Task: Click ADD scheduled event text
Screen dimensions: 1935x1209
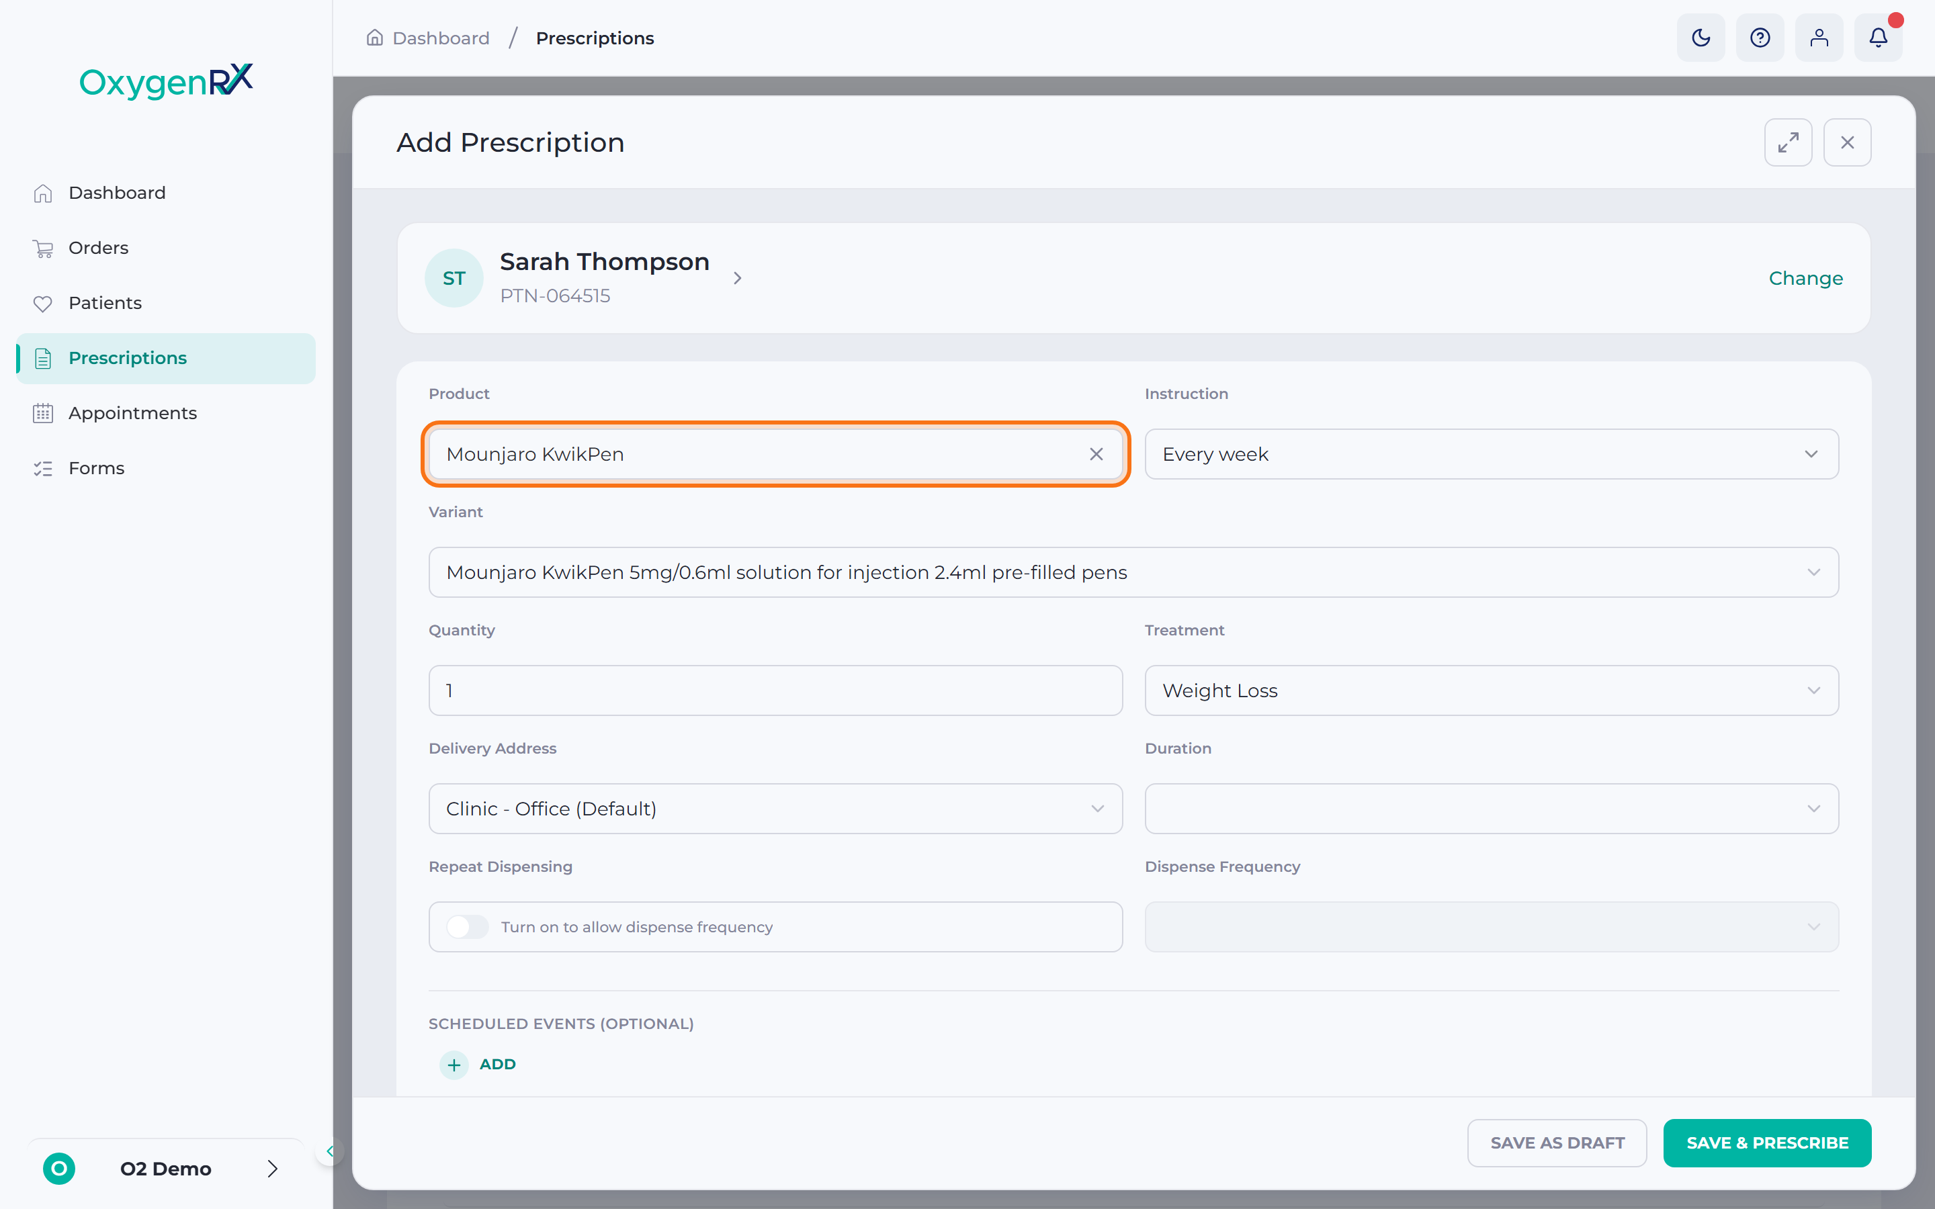Action: (497, 1065)
